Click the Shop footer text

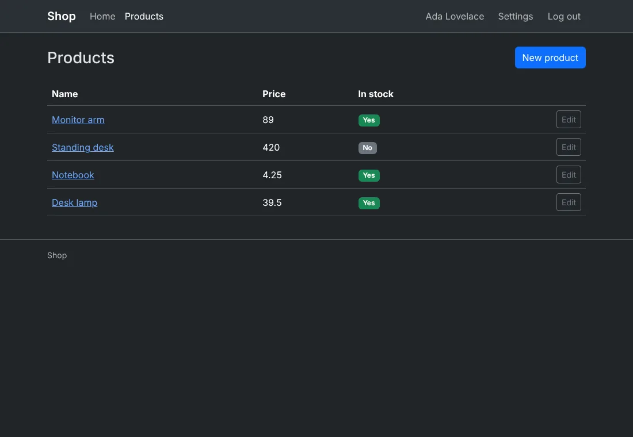pos(57,255)
